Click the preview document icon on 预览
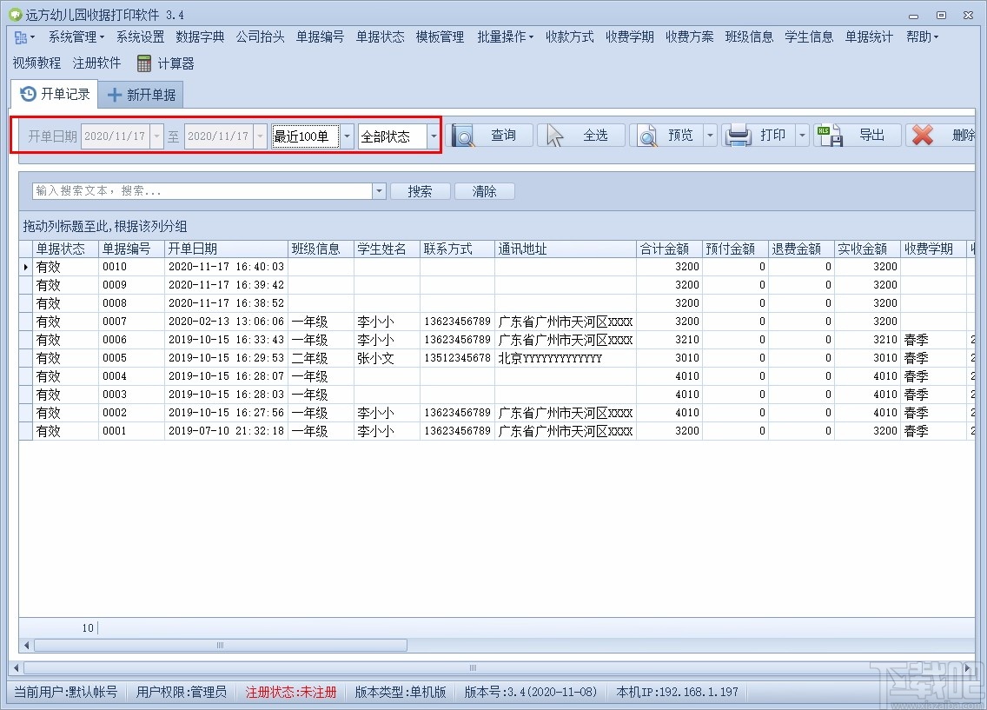The height and width of the screenshot is (710, 987). coord(647,136)
